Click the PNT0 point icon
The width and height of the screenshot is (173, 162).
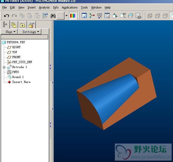(x=9, y=72)
